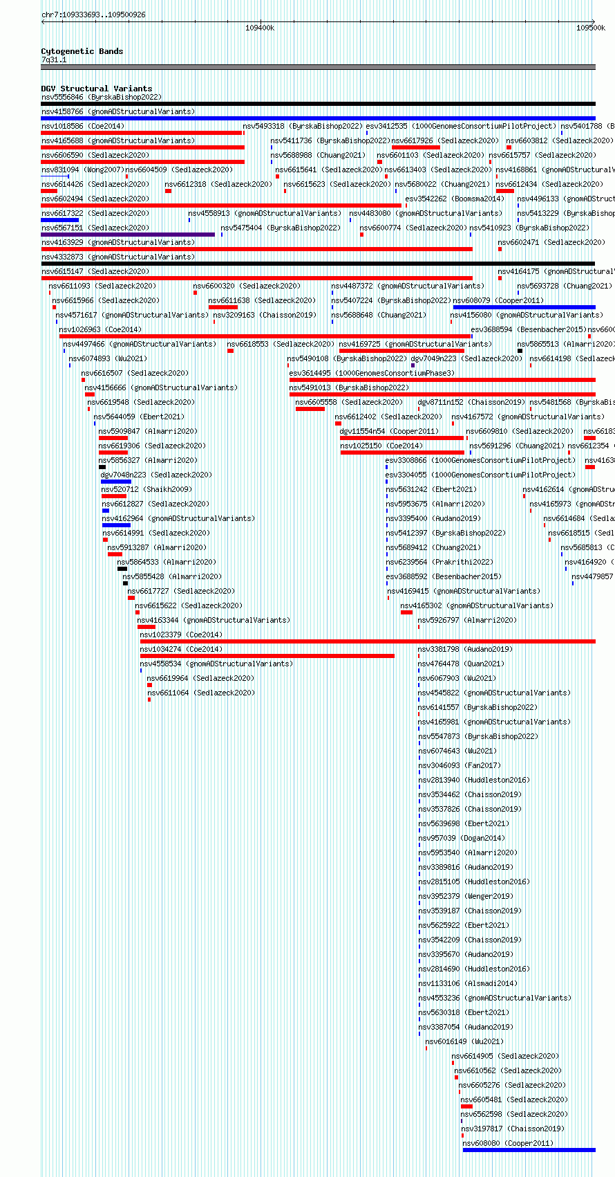Open variant nsv1018586 (Coe2014)

83,127
